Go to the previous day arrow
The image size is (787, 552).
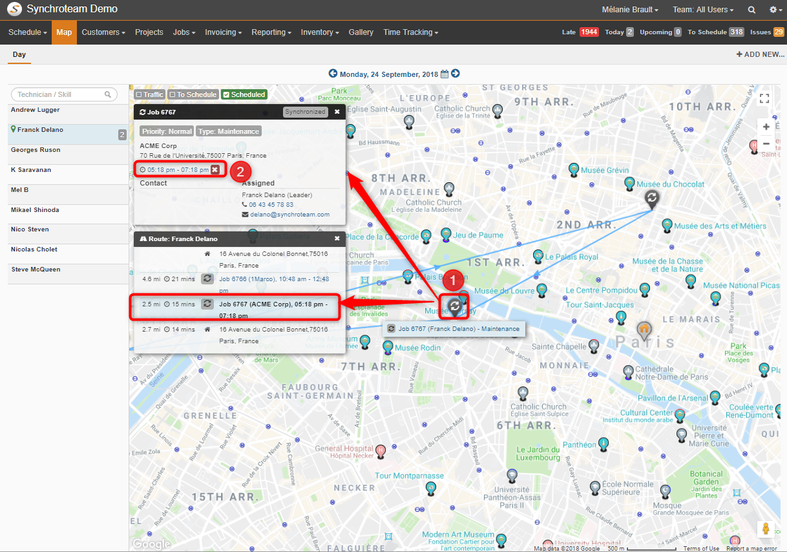(x=333, y=74)
